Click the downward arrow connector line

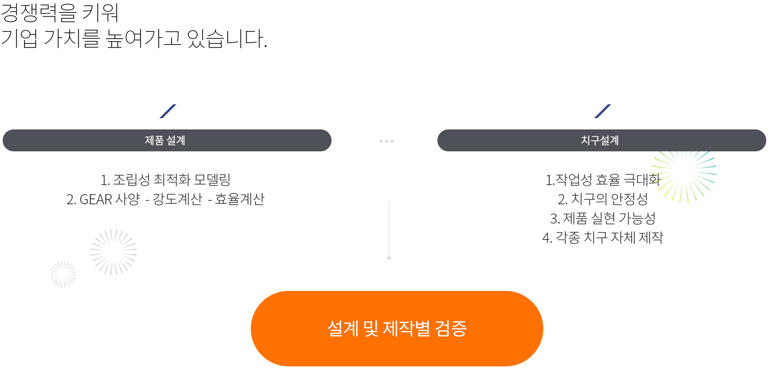click(x=389, y=231)
